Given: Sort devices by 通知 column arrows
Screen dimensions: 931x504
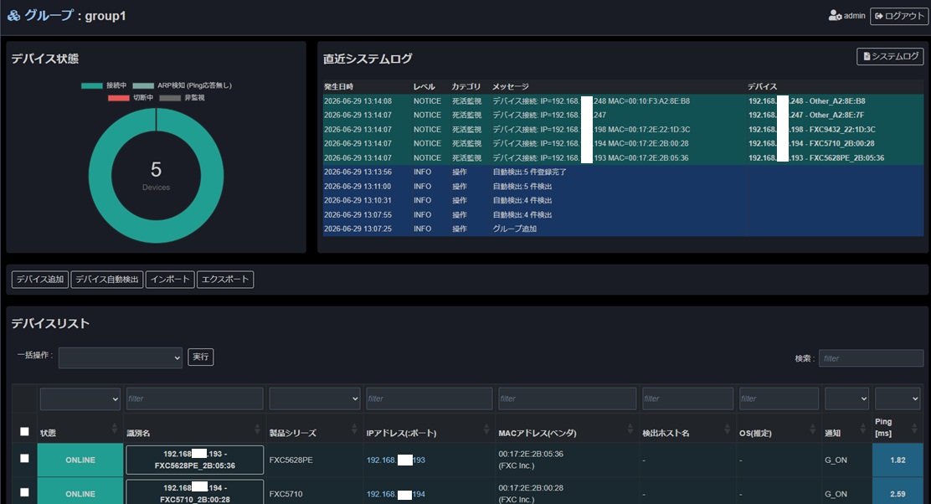Looking at the screenshot, I should pyautogui.click(x=862, y=429).
